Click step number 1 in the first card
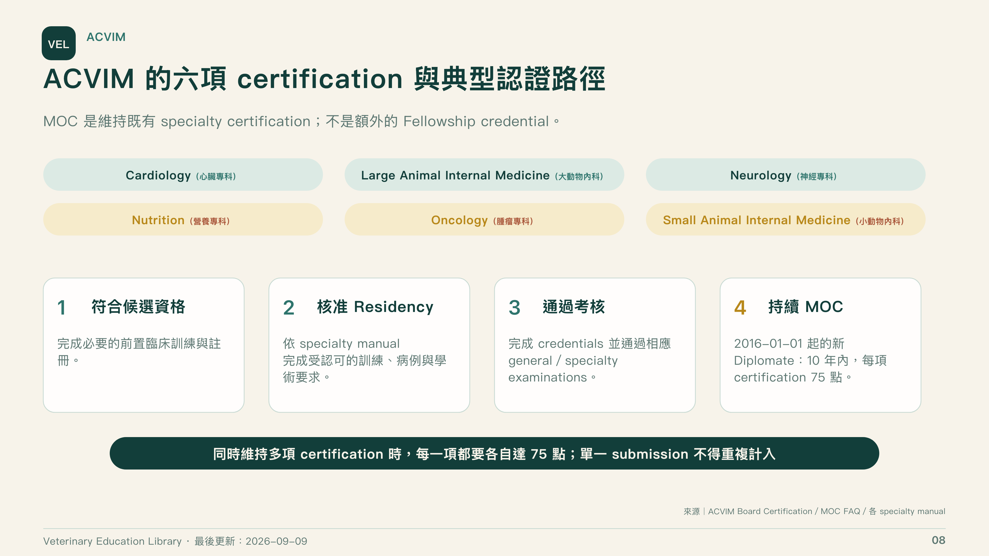The width and height of the screenshot is (989, 556). [62, 307]
